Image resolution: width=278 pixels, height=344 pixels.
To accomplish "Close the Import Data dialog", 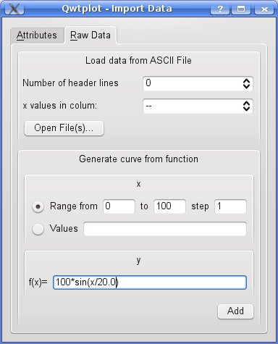I will [x=264, y=9].
